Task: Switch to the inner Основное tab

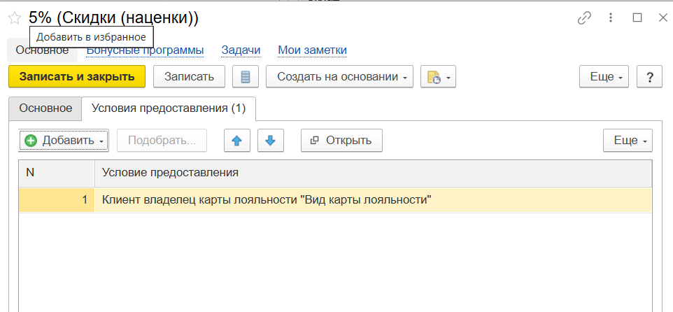Action: (x=45, y=108)
